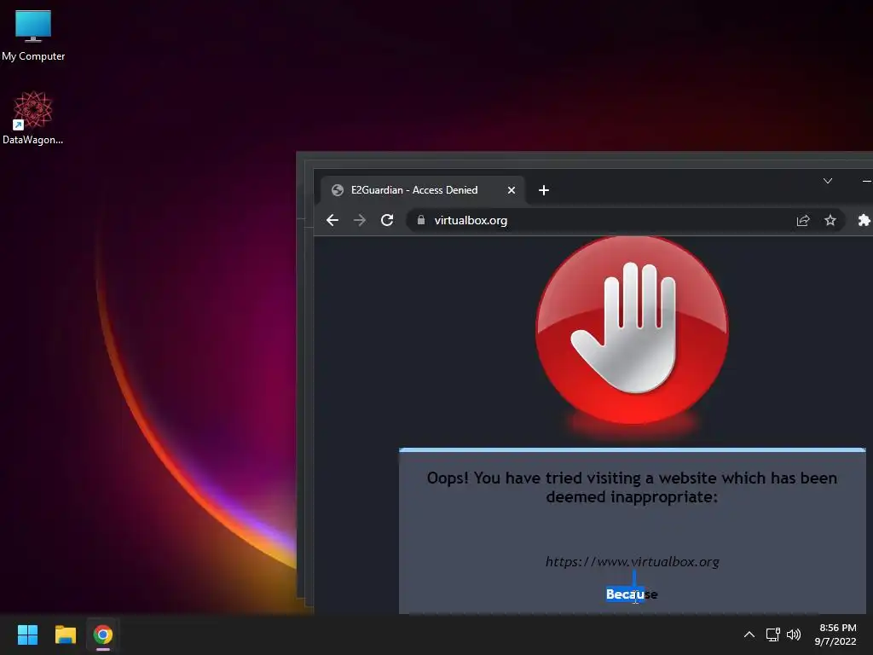Open the Windows Start menu
The height and width of the screenshot is (655, 873).
(x=27, y=635)
